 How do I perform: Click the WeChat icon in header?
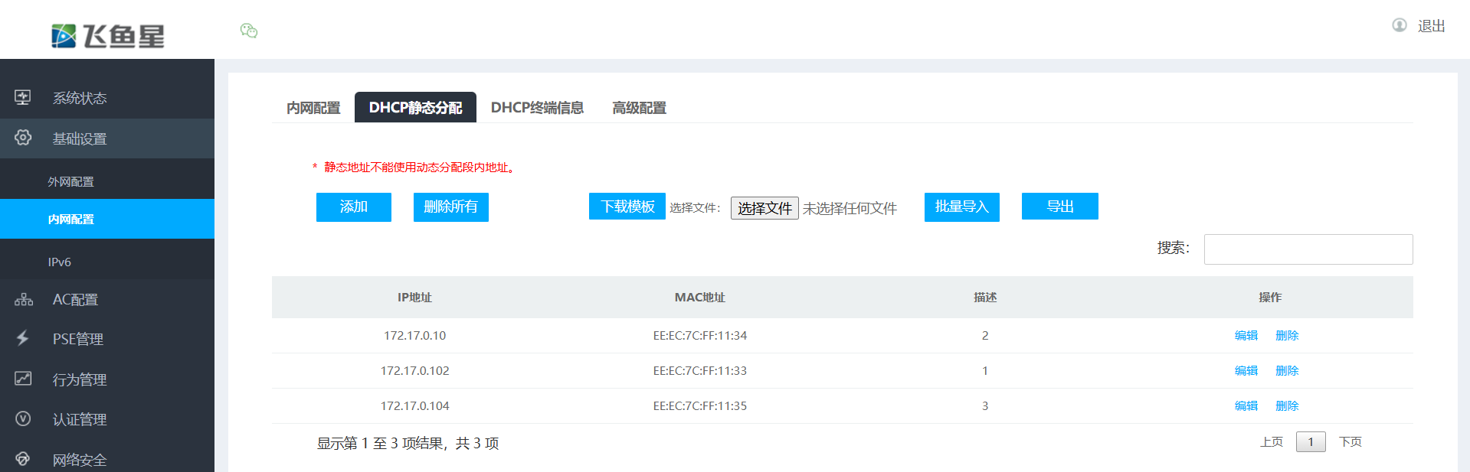248,31
